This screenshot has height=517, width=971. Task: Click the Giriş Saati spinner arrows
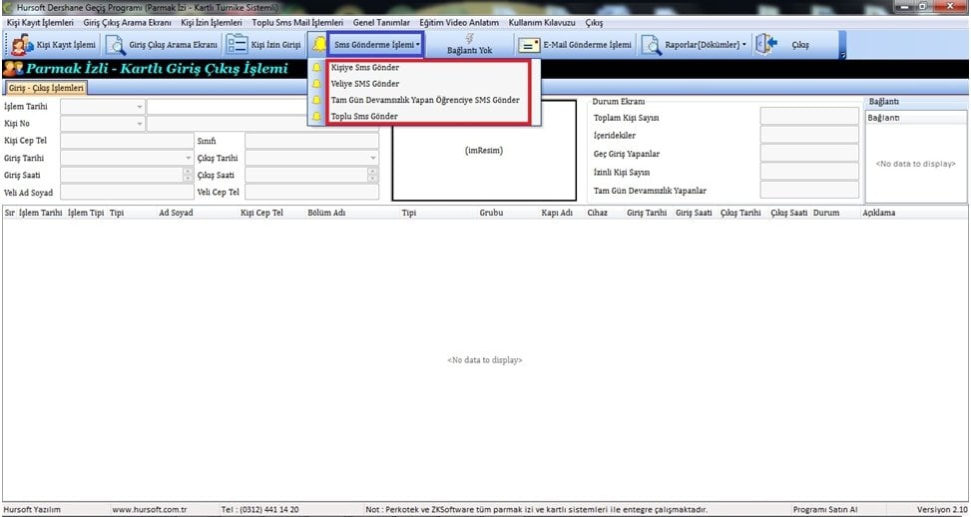(x=188, y=175)
